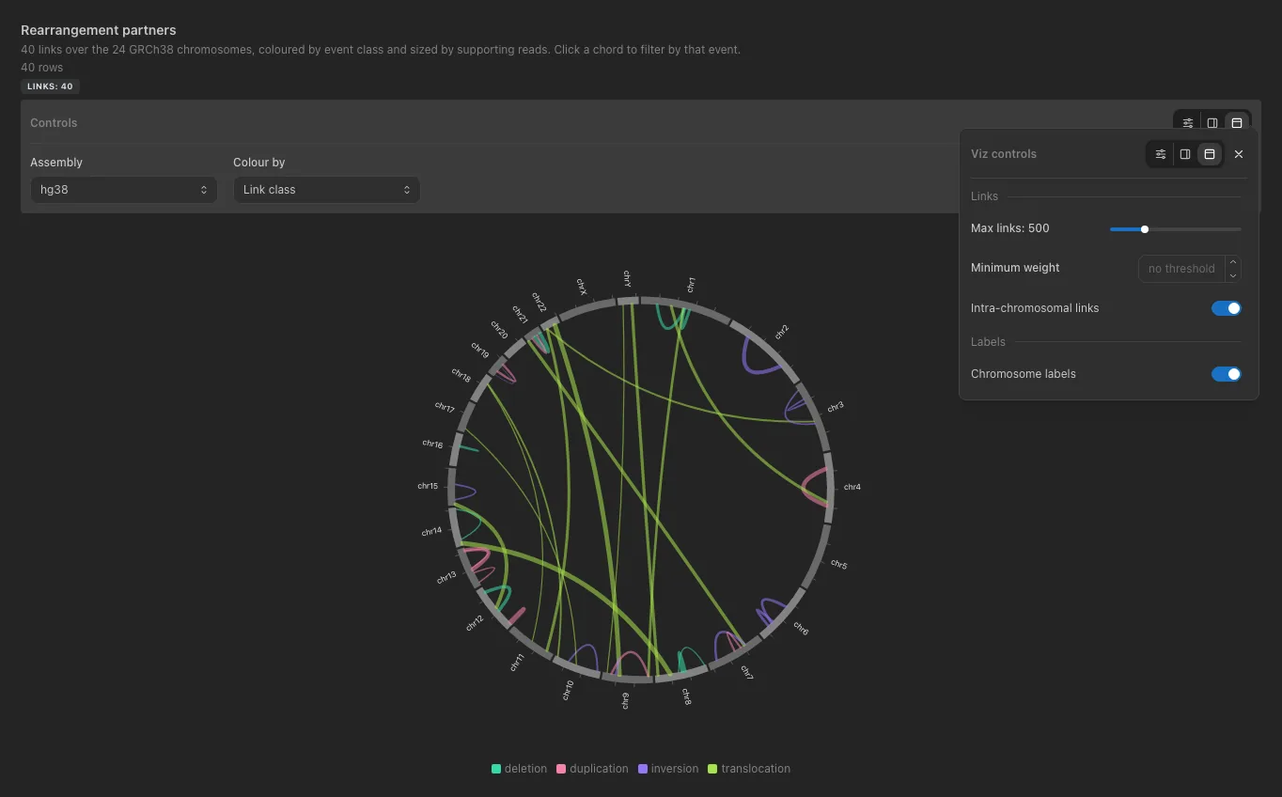Click the 40 rows count text
The height and width of the screenshot is (797, 1282).
pyautogui.click(x=41, y=68)
